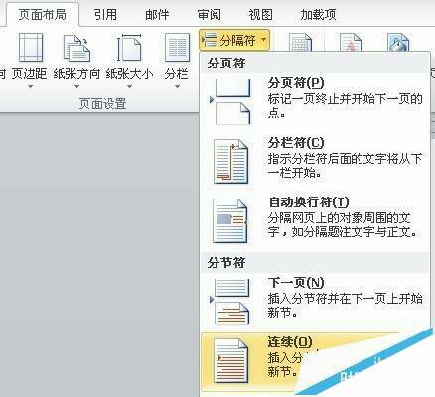Click the 分栏 columns icon

point(177,48)
